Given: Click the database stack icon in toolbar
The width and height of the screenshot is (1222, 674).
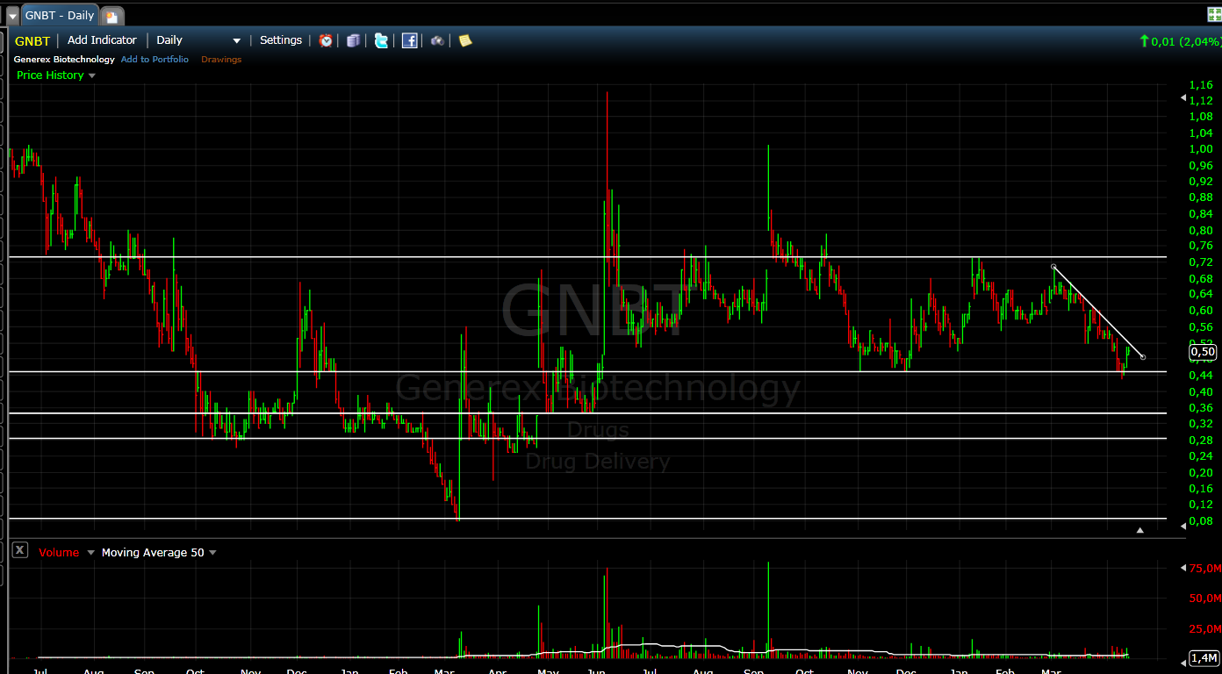Looking at the screenshot, I should 353,40.
